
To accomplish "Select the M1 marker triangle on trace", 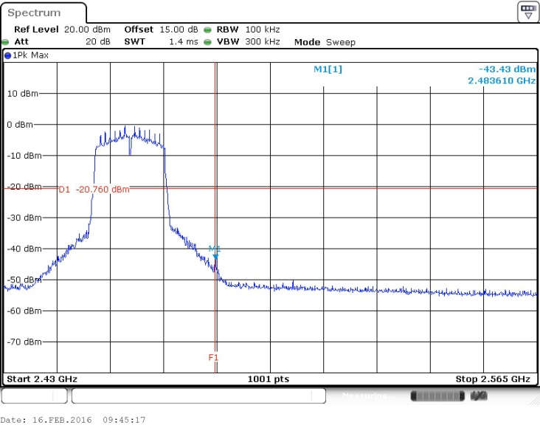I will [215, 257].
